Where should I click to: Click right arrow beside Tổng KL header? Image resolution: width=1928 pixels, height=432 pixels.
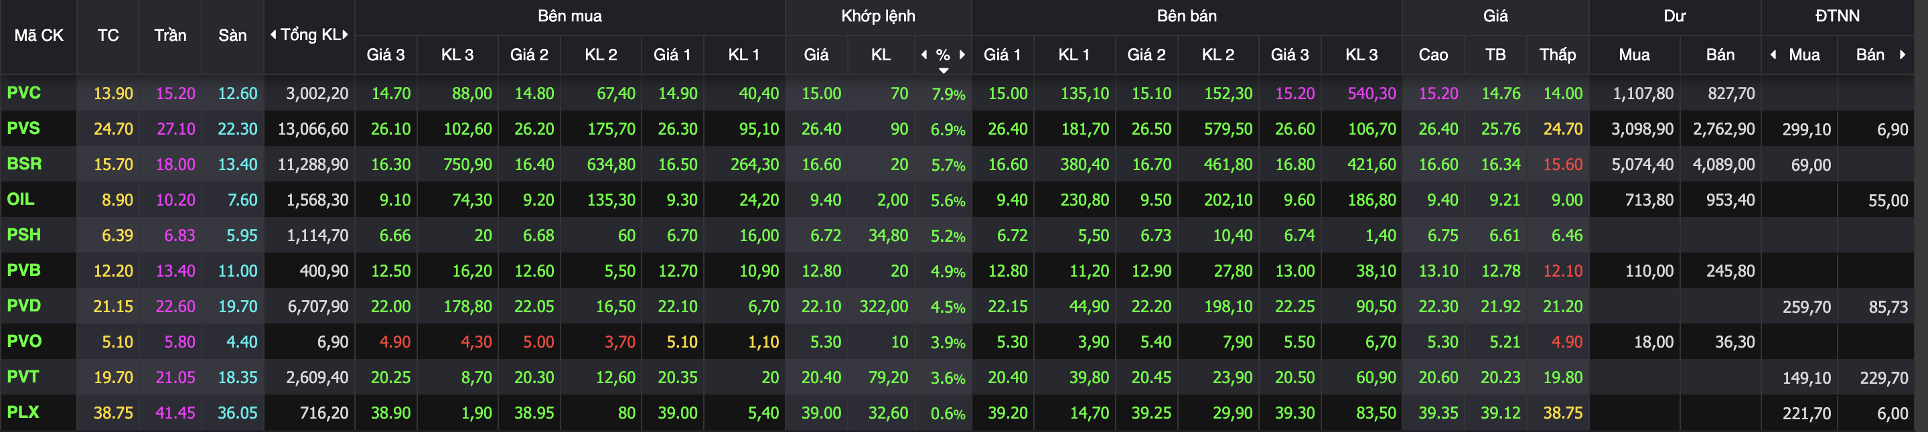pyautogui.click(x=345, y=35)
